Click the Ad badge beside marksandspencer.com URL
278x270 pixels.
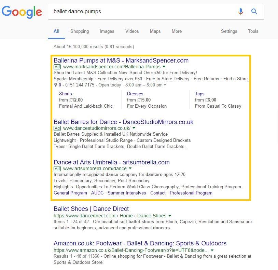click(x=57, y=67)
